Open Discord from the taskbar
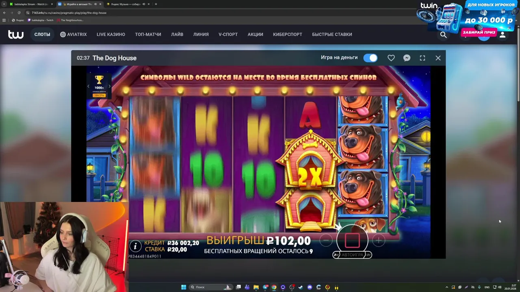520x292 pixels. [x=310, y=287]
